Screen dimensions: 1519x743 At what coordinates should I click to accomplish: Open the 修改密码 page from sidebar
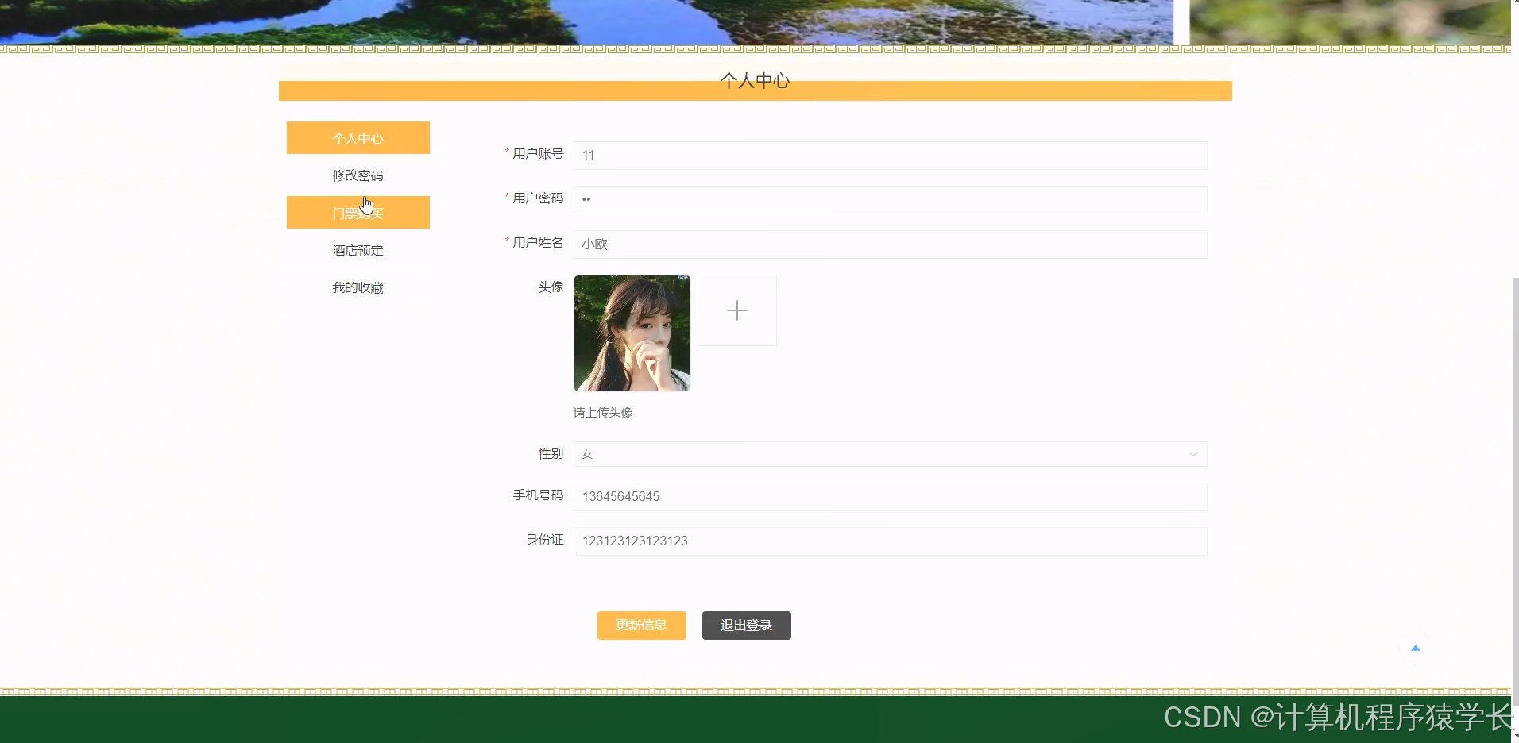click(358, 175)
